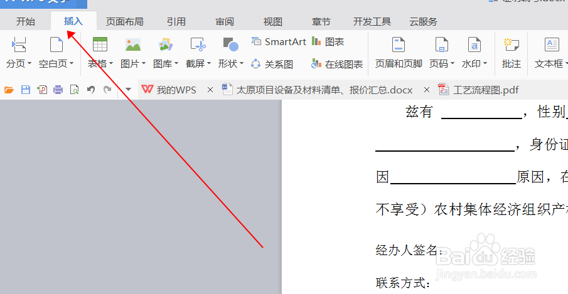
Task: Open the image library (图库) icon
Action: [x=166, y=45]
